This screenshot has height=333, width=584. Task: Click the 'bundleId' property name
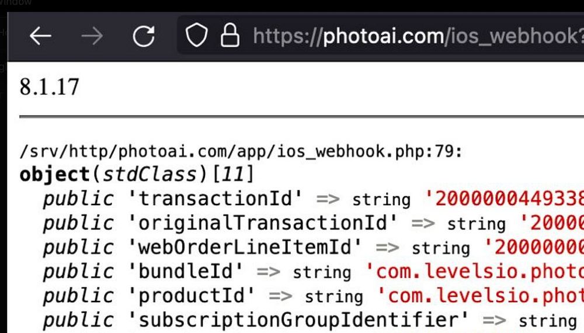pyautogui.click(x=185, y=272)
